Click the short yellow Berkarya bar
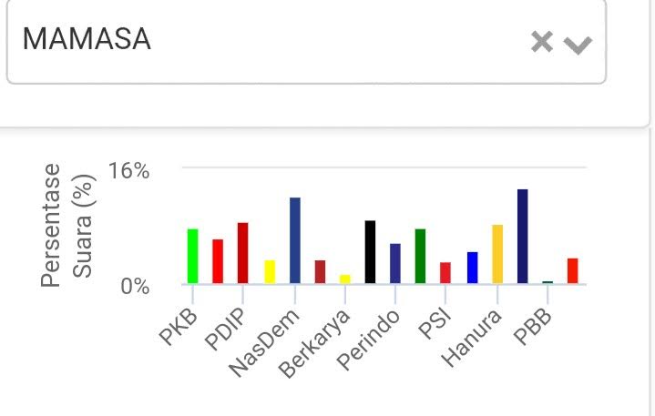The image size is (655, 416). 344,279
